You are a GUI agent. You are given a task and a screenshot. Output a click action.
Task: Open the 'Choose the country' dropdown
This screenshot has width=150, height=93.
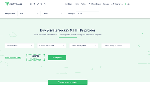(x=52, y=46)
